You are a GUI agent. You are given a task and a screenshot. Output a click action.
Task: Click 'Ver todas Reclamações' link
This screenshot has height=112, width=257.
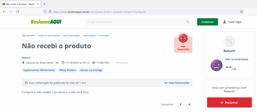(x=177, y=83)
